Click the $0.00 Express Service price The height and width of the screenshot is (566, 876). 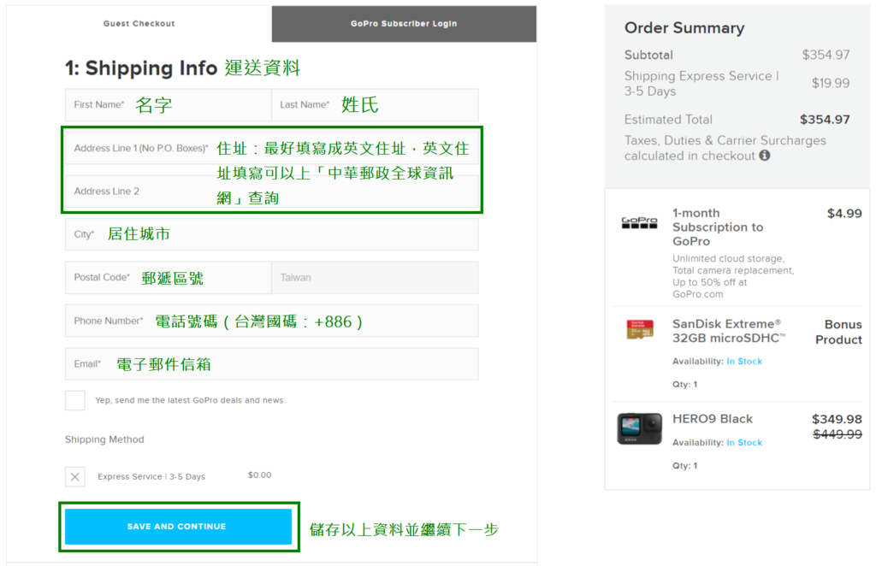coord(260,475)
